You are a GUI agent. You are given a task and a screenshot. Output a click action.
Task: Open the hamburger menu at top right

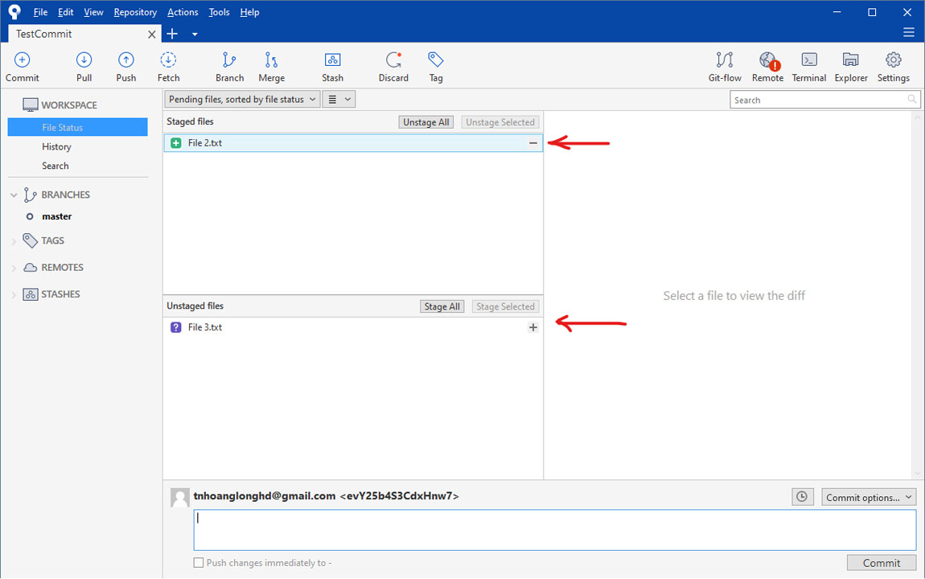point(908,32)
